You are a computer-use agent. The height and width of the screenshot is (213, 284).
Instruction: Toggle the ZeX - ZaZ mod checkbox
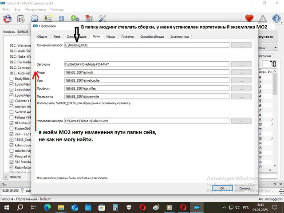[12, 134]
